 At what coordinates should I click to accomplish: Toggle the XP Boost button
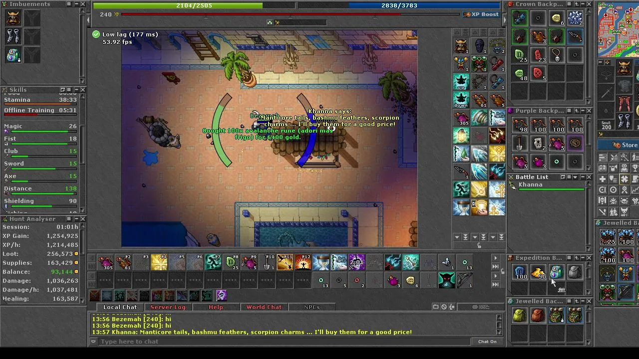click(482, 14)
